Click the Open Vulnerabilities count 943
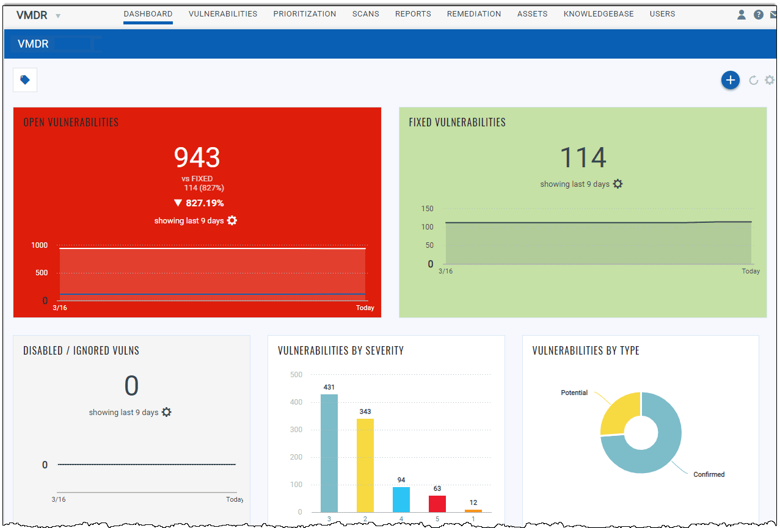Viewport: 780px width, 528px height. (x=196, y=157)
